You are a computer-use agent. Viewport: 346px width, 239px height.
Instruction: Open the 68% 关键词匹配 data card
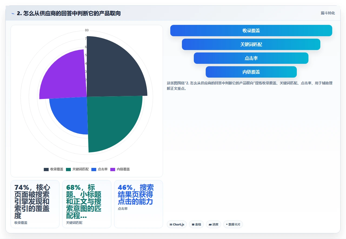pyautogui.click(x=86, y=204)
